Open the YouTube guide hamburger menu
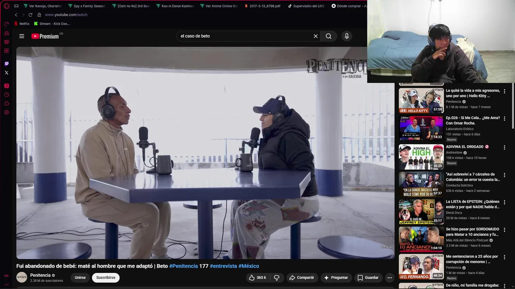515x289 pixels. (22, 36)
